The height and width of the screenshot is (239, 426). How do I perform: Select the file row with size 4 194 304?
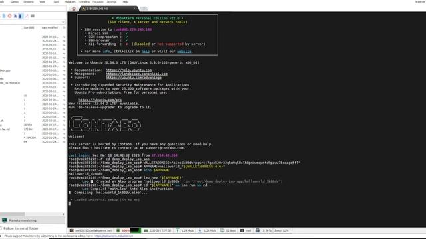(33, 137)
